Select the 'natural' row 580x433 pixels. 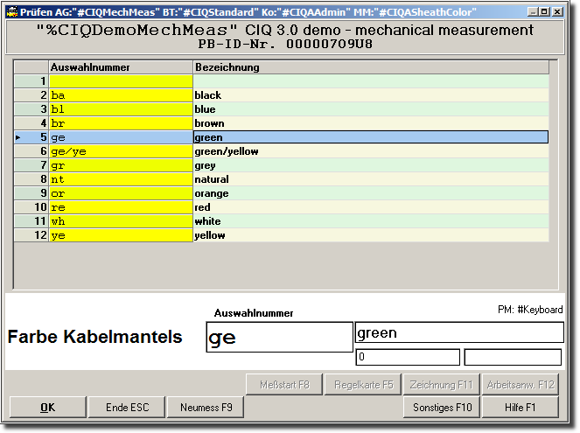(x=370, y=179)
